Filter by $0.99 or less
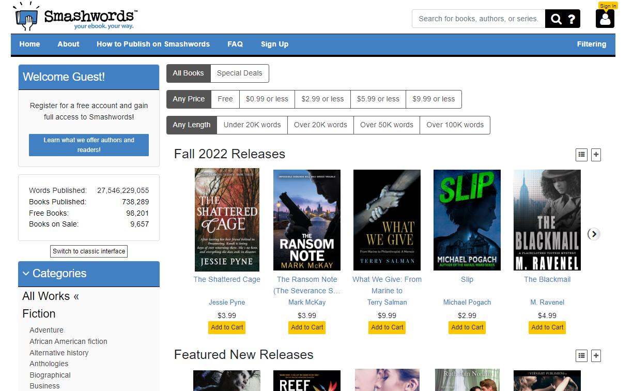This screenshot has width=633, height=391. click(267, 99)
